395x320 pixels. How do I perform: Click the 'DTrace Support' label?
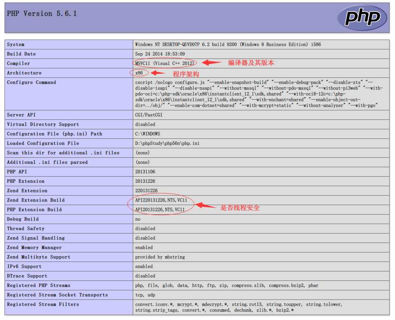point(27,276)
